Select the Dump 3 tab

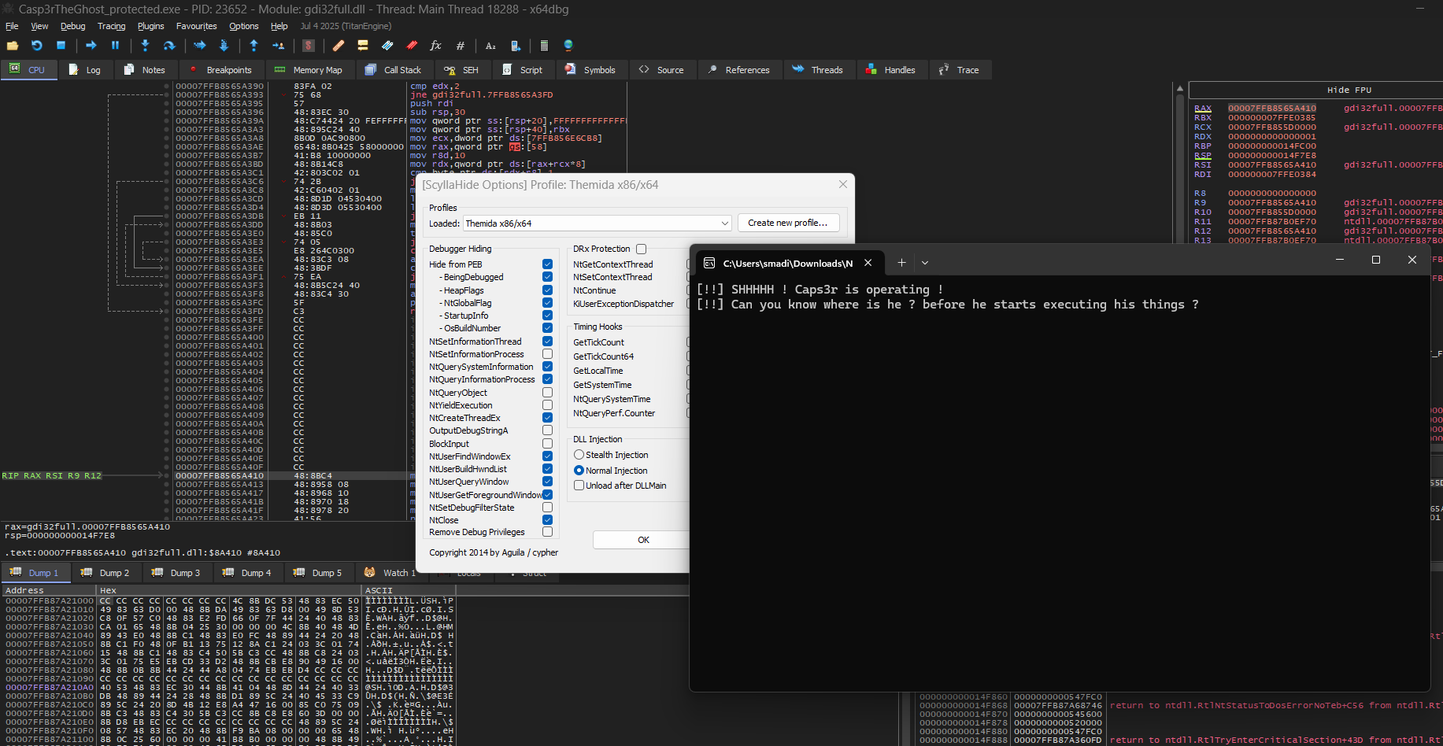pyautogui.click(x=176, y=573)
